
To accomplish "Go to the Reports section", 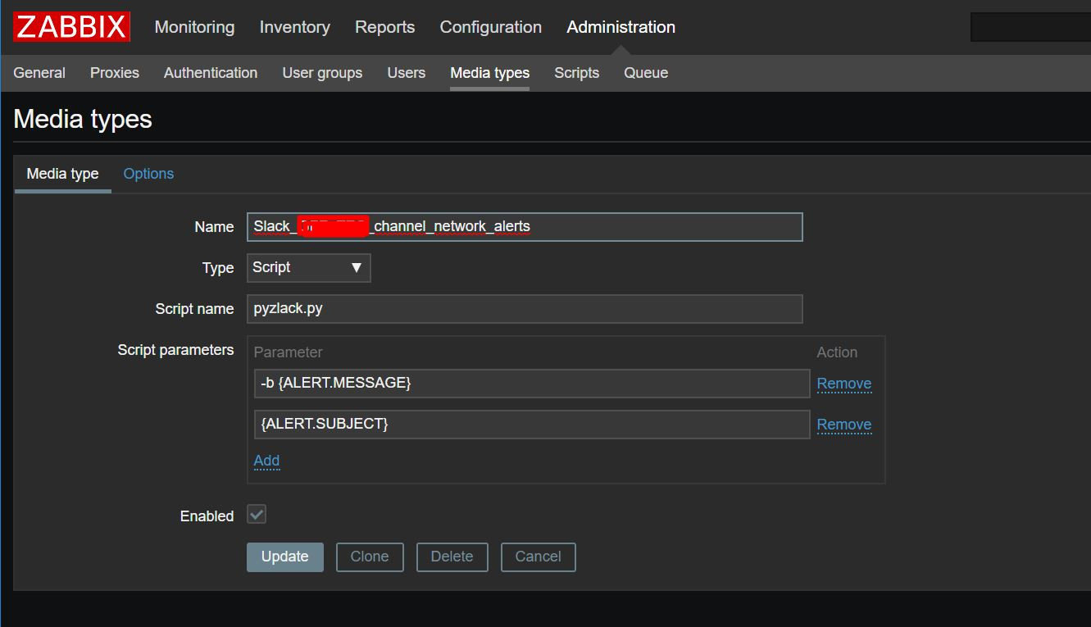I will coord(384,27).
